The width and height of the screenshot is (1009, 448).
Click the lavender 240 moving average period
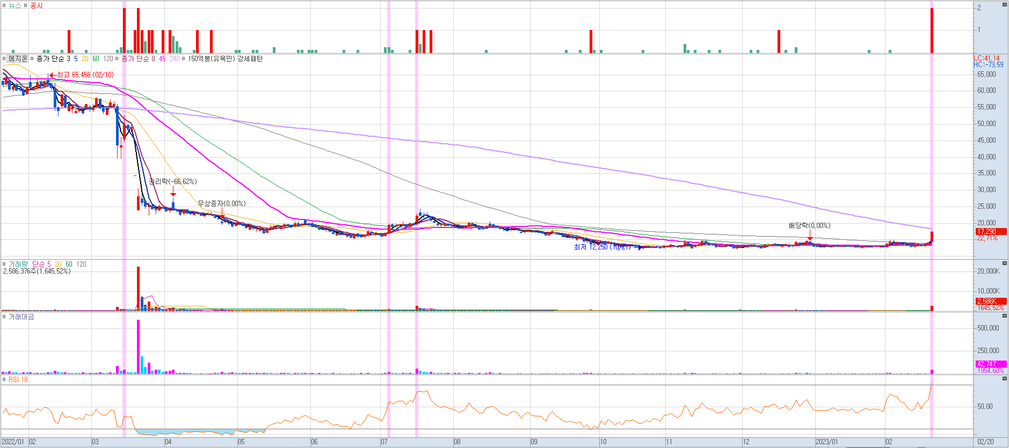click(x=175, y=58)
